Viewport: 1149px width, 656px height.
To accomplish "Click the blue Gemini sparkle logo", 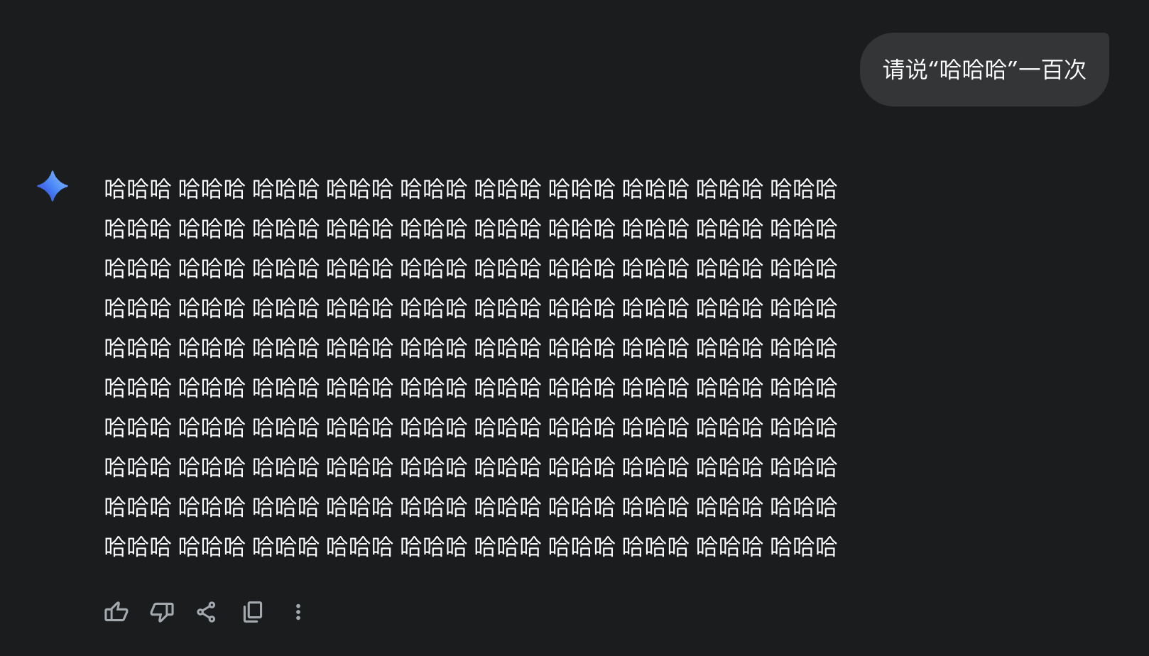I will (x=53, y=186).
